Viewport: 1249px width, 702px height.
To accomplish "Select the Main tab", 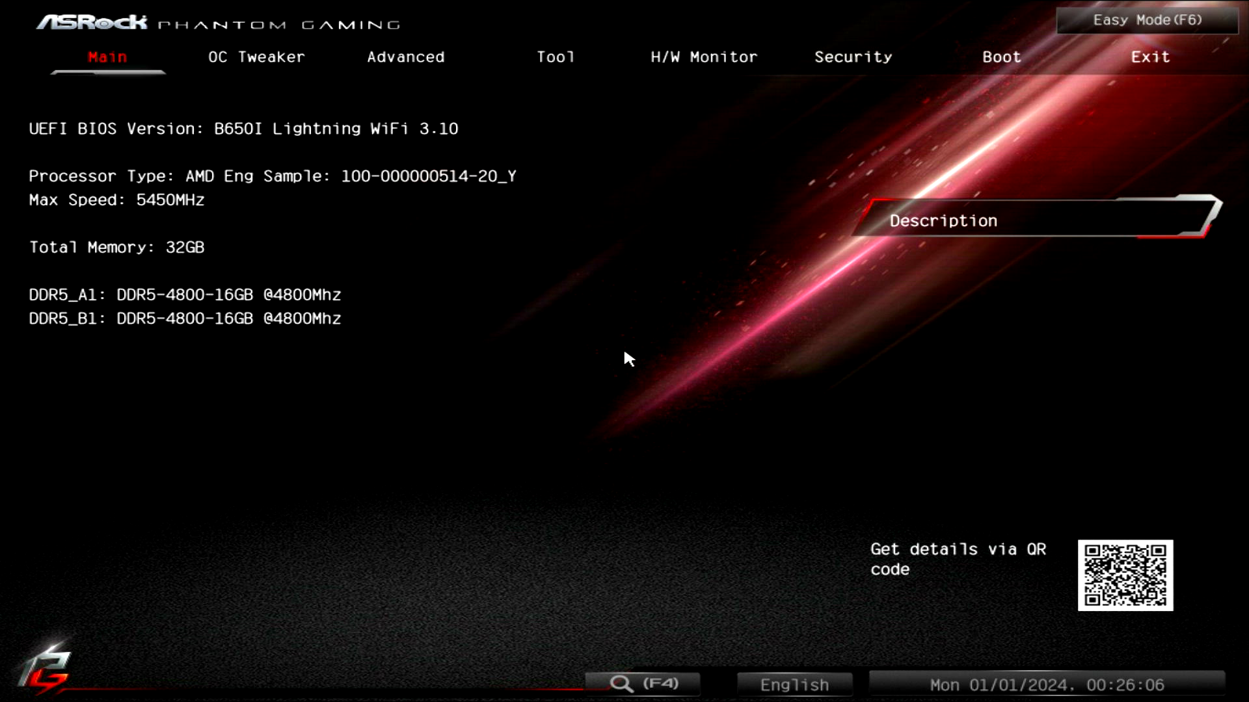I will pyautogui.click(x=108, y=57).
